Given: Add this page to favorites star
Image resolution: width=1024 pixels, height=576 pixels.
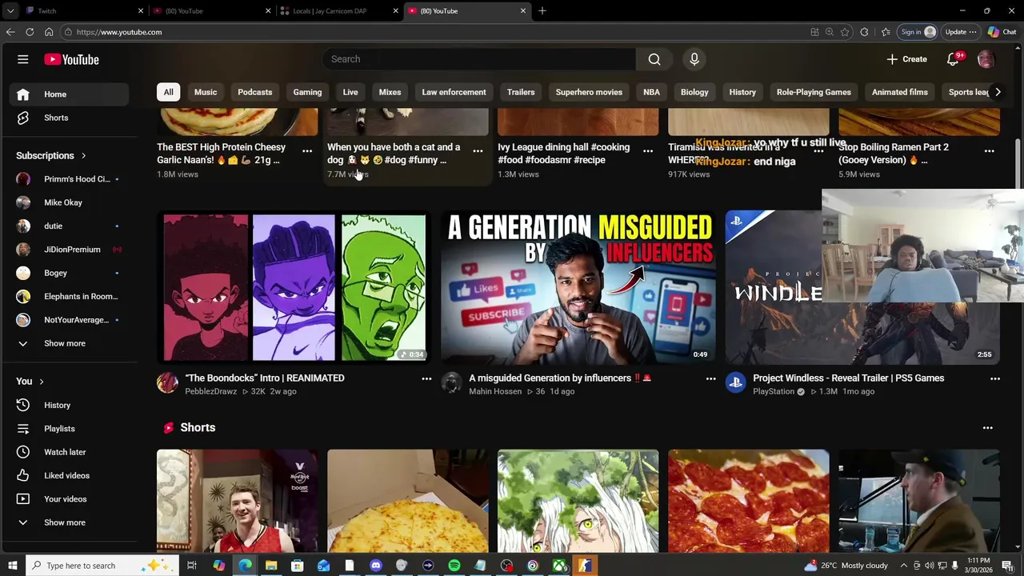Looking at the screenshot, I should point(845,32).
